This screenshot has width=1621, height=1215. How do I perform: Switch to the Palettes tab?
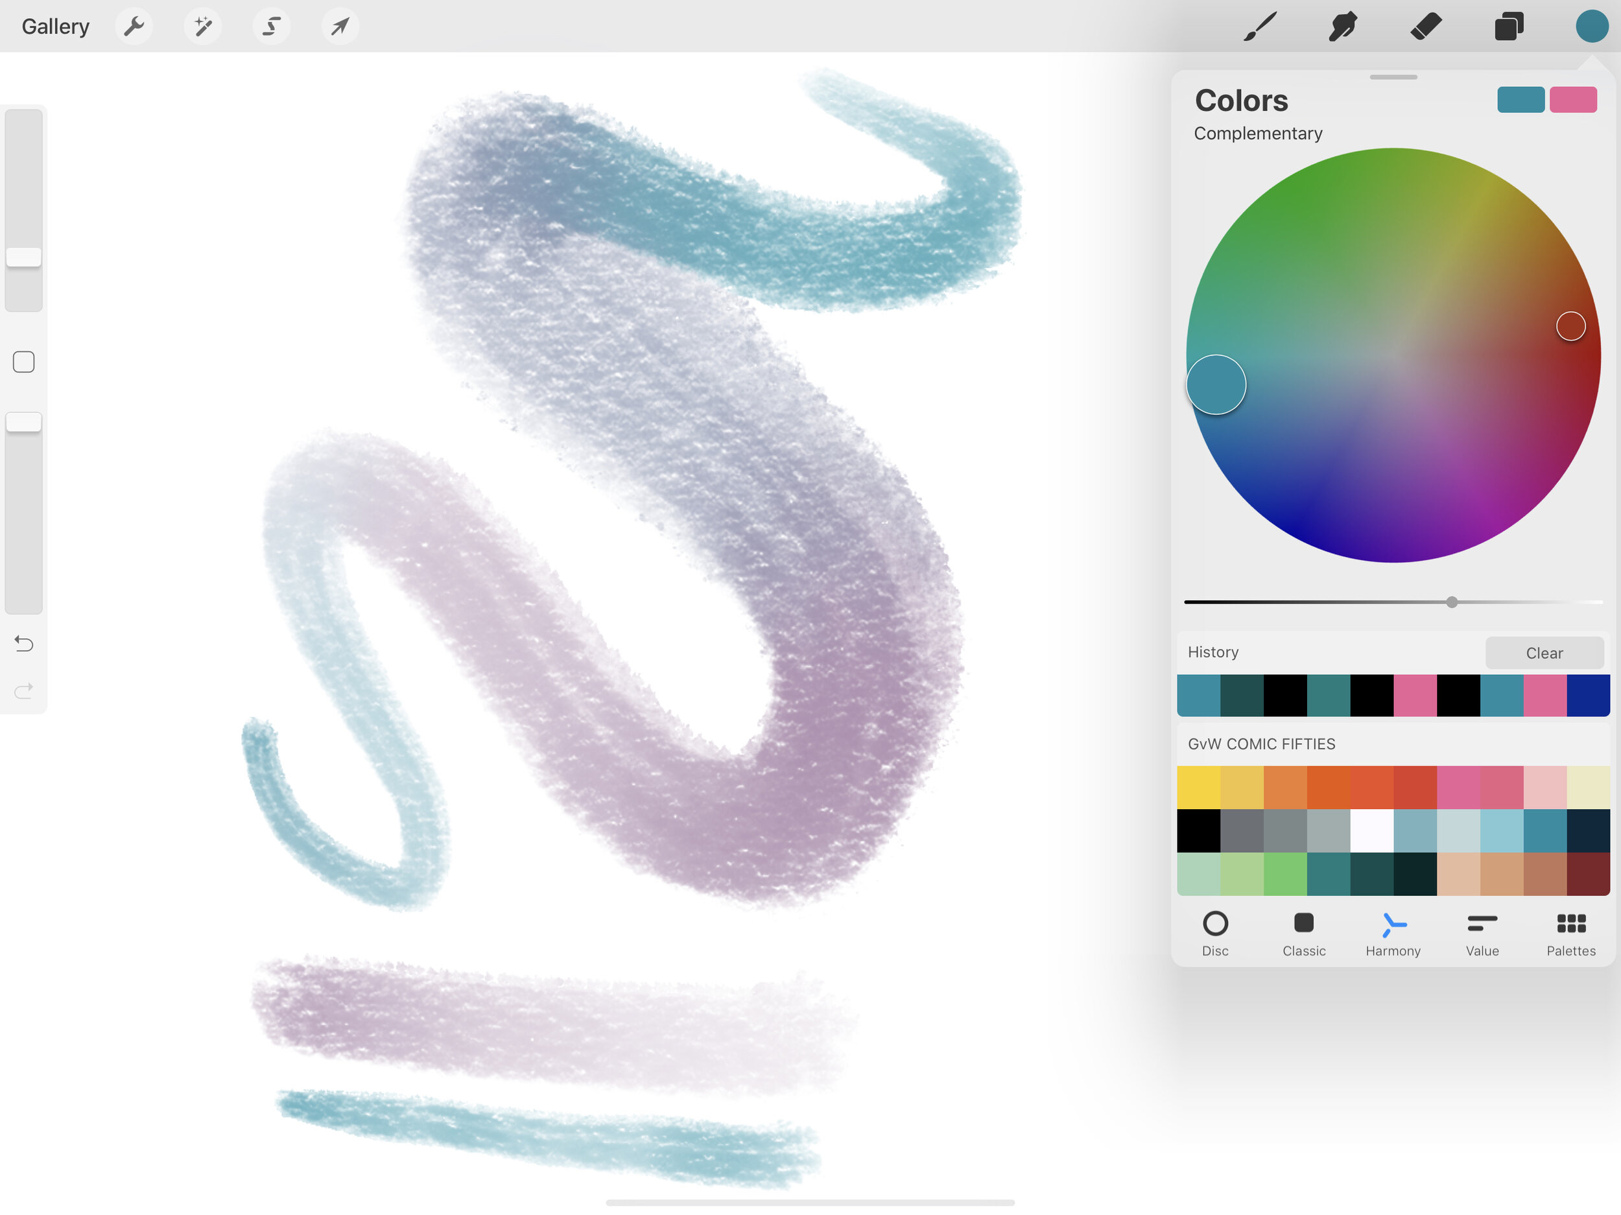pos(1570,933)
